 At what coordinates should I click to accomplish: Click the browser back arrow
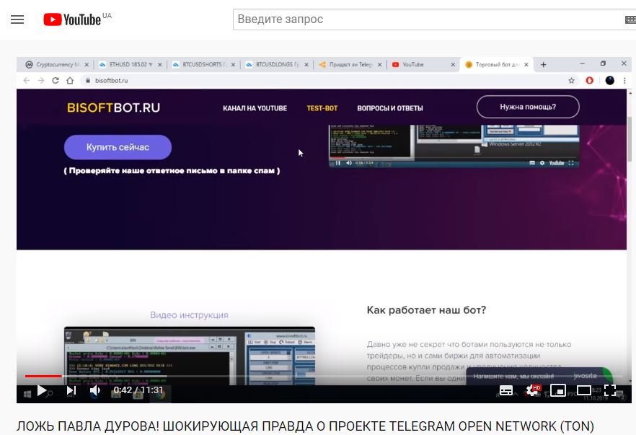(x=27, y=80)
